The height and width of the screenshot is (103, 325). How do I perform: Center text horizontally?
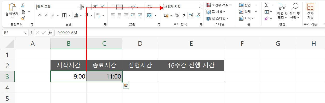119,15
